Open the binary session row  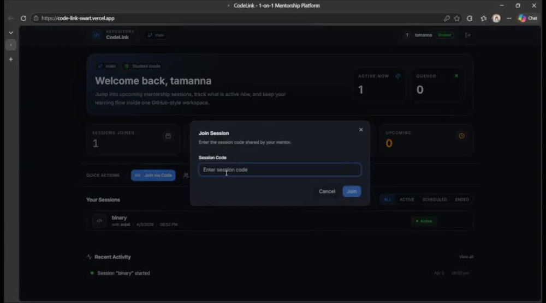(280, 221)
